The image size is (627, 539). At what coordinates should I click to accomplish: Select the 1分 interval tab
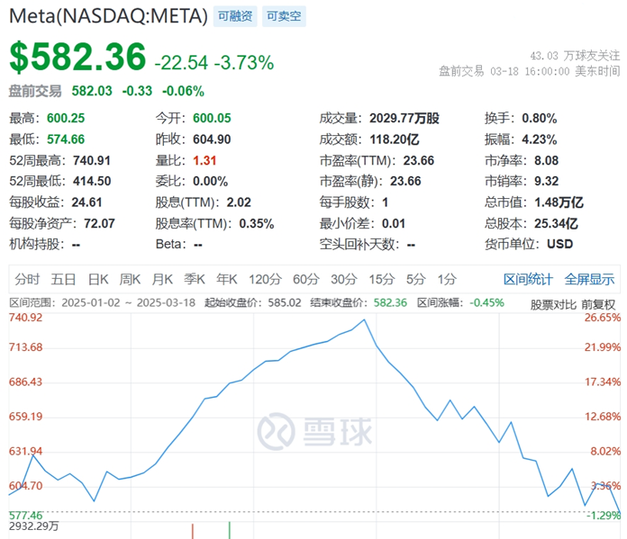point(447,279)
